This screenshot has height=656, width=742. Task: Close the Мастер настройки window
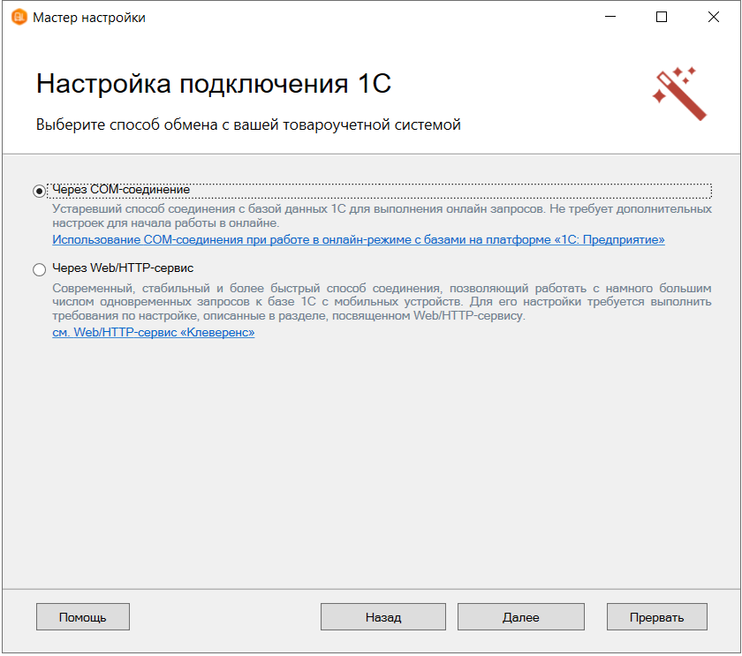pyautogui.click(x=714, y=17)
